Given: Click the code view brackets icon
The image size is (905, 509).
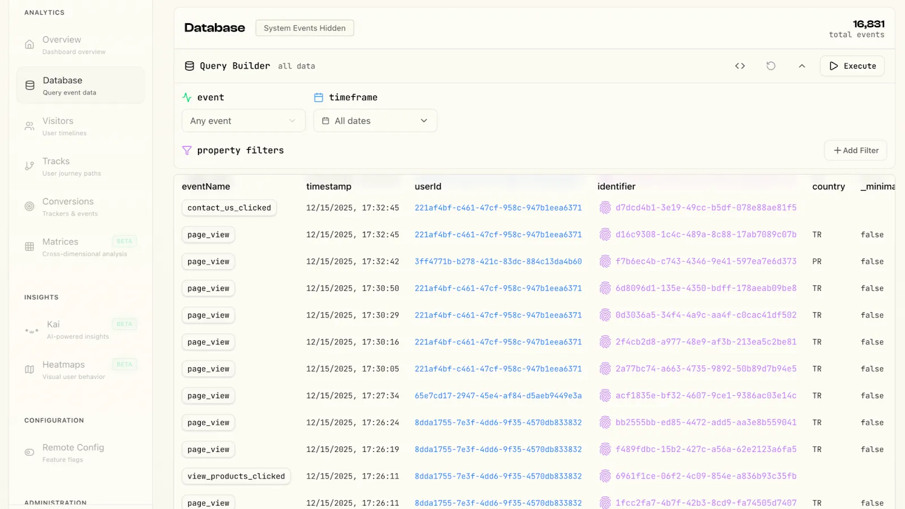Looking at the screenshot, I should 740,66.
